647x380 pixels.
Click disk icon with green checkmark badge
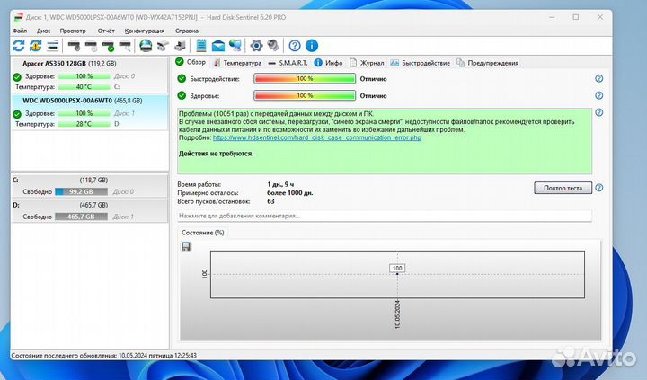click(x=108, y=46)
